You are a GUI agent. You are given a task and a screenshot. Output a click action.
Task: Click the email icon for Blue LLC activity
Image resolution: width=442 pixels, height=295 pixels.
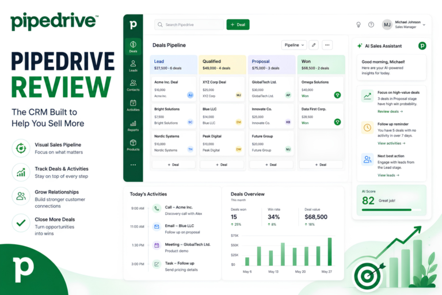pos(157,226)
